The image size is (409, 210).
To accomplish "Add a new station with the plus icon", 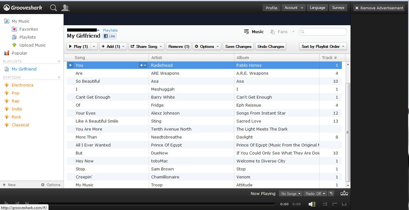I will pos(59,77).
